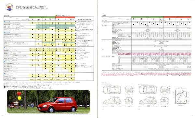Click the pink highlighted rows in specifications table
This screenshot has height=118, width=195.
[x=155, y=54]
